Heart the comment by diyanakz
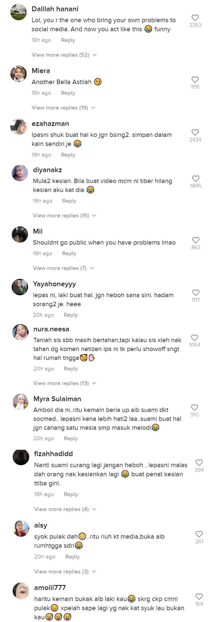 [196, 178]
